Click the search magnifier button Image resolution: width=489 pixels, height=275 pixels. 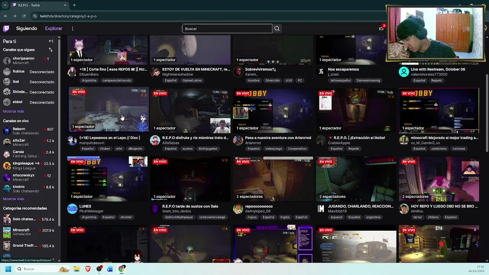277,29
